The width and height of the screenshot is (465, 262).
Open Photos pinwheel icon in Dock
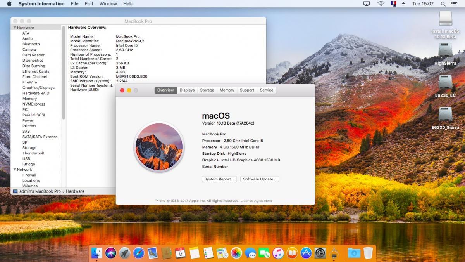[236, 253]
